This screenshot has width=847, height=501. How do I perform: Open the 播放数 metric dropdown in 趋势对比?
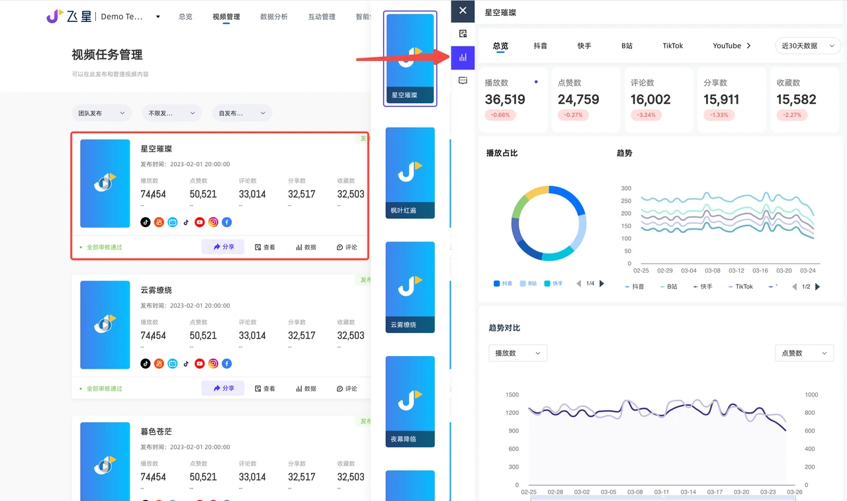click(517, 353)
